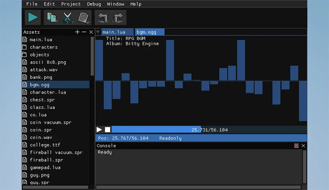
Task: Seek in the audio progress bar
Action: pos(209,130)
